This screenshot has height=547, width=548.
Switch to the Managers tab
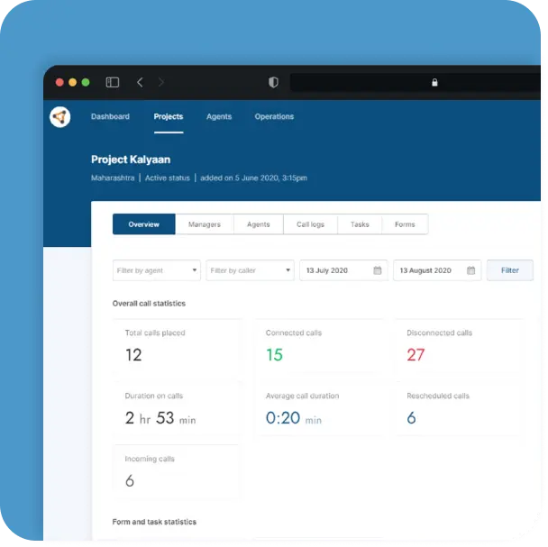[205, 224]
